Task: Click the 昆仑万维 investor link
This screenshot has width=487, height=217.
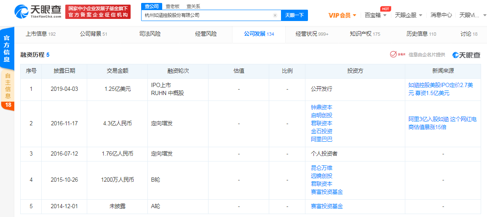Action: pyautogui.click(x=321, y=168)
